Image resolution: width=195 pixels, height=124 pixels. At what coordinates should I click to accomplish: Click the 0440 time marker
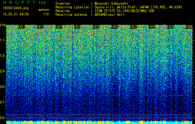tap(189, 27)
